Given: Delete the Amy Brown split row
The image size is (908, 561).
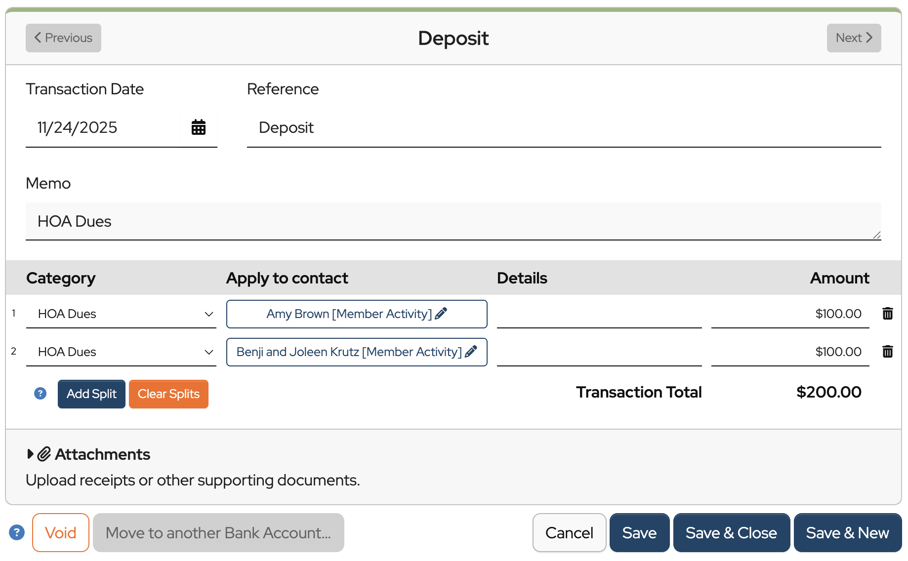Looking at the screenshot, I should [x=887, y=314].
